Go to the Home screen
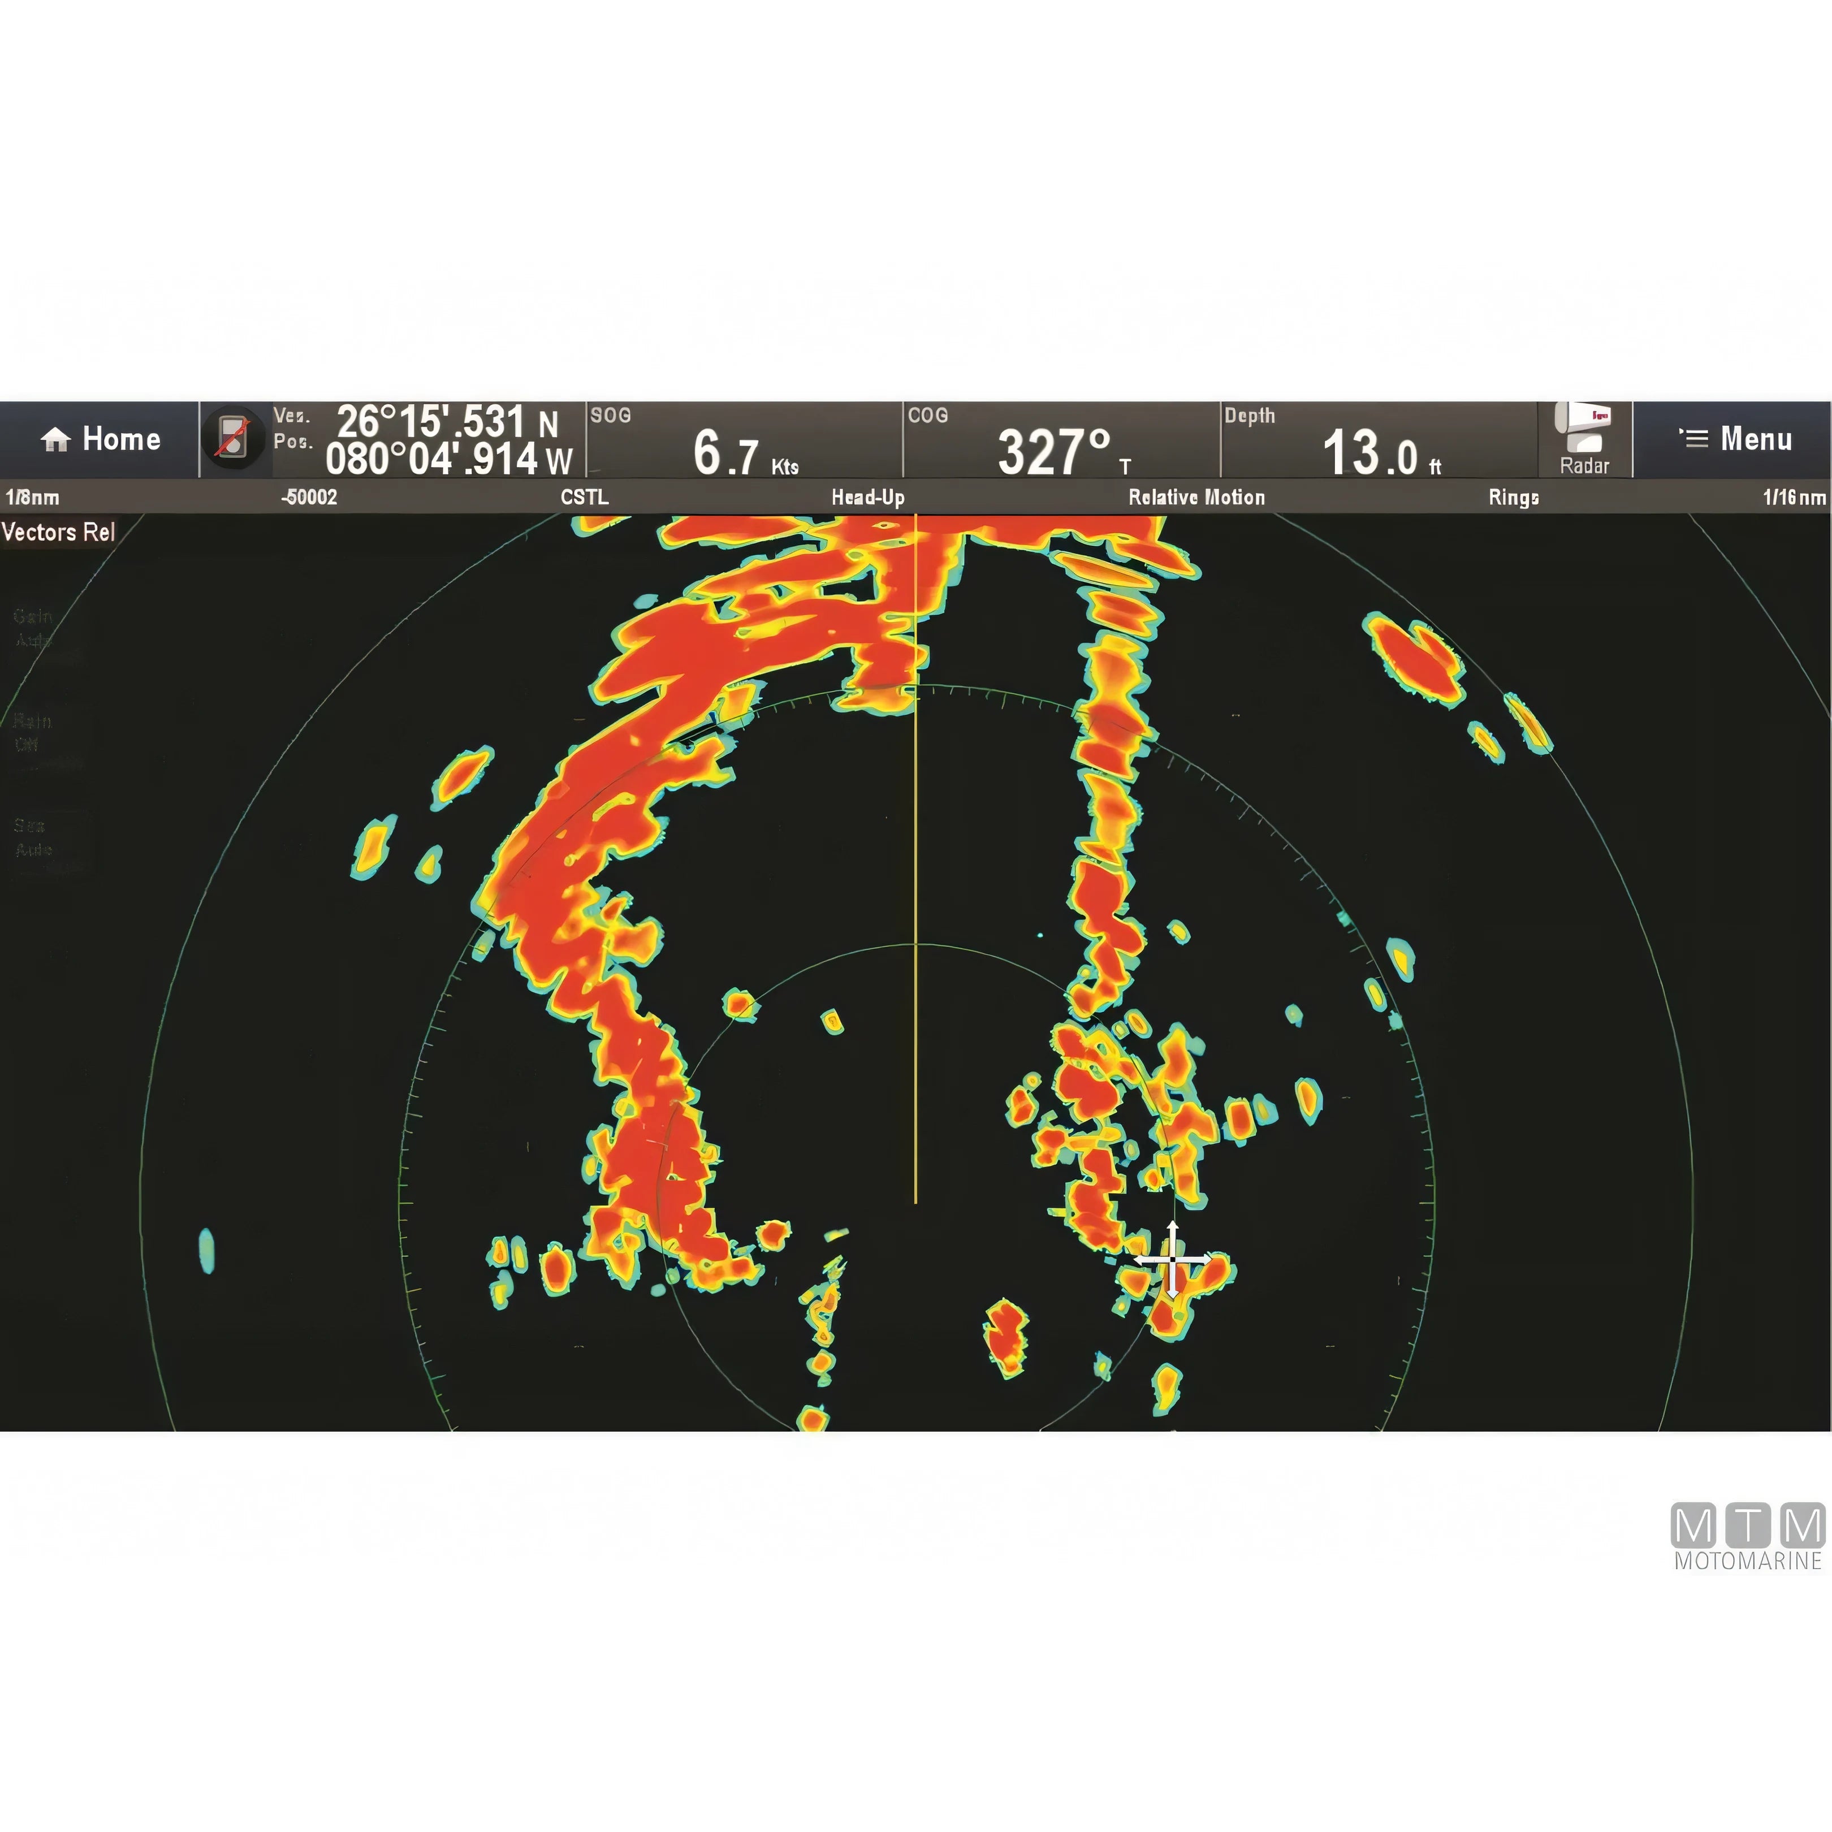 [100, 439]
